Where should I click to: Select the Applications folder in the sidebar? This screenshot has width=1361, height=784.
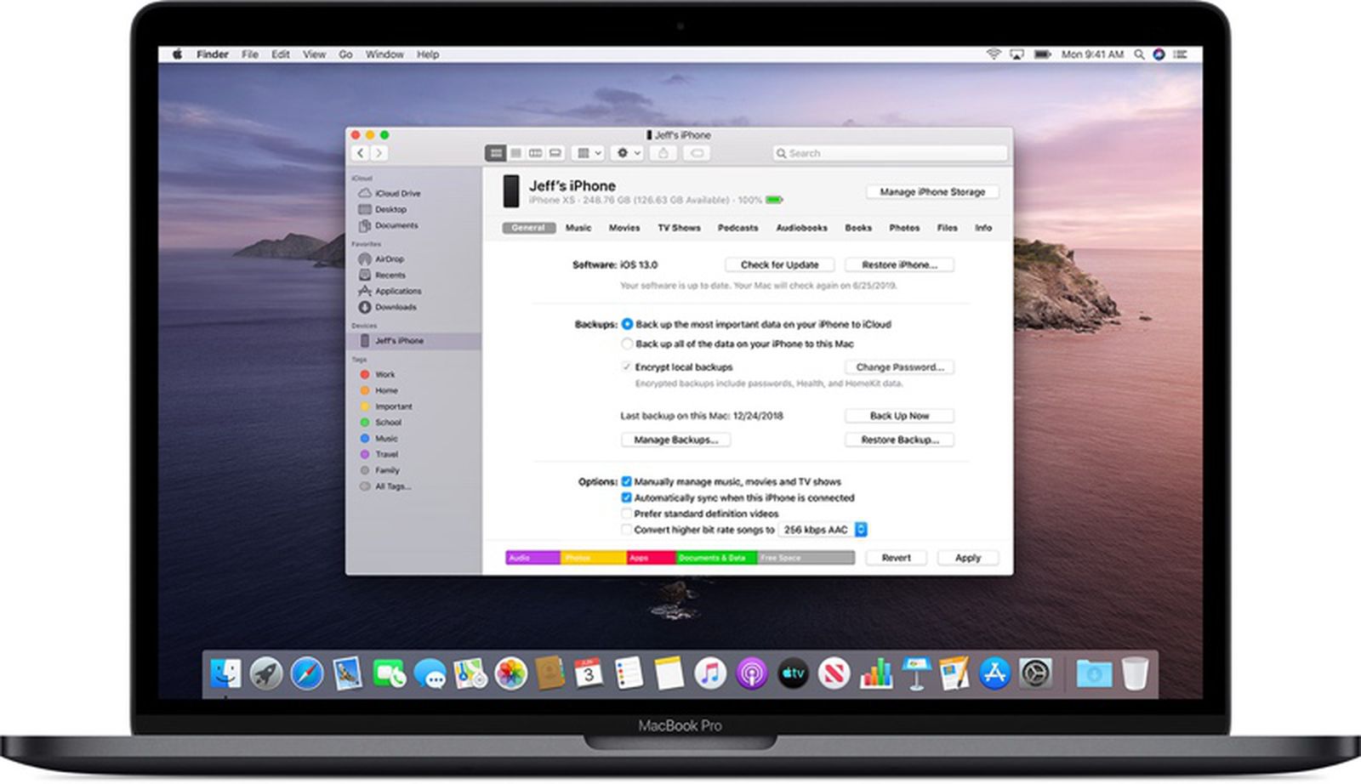pos(400,291)
